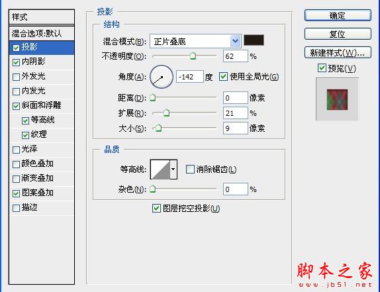This screenshot has height=292, width=380.
Task: Click the 距离 distance slider handle
Action: [153, 97]
